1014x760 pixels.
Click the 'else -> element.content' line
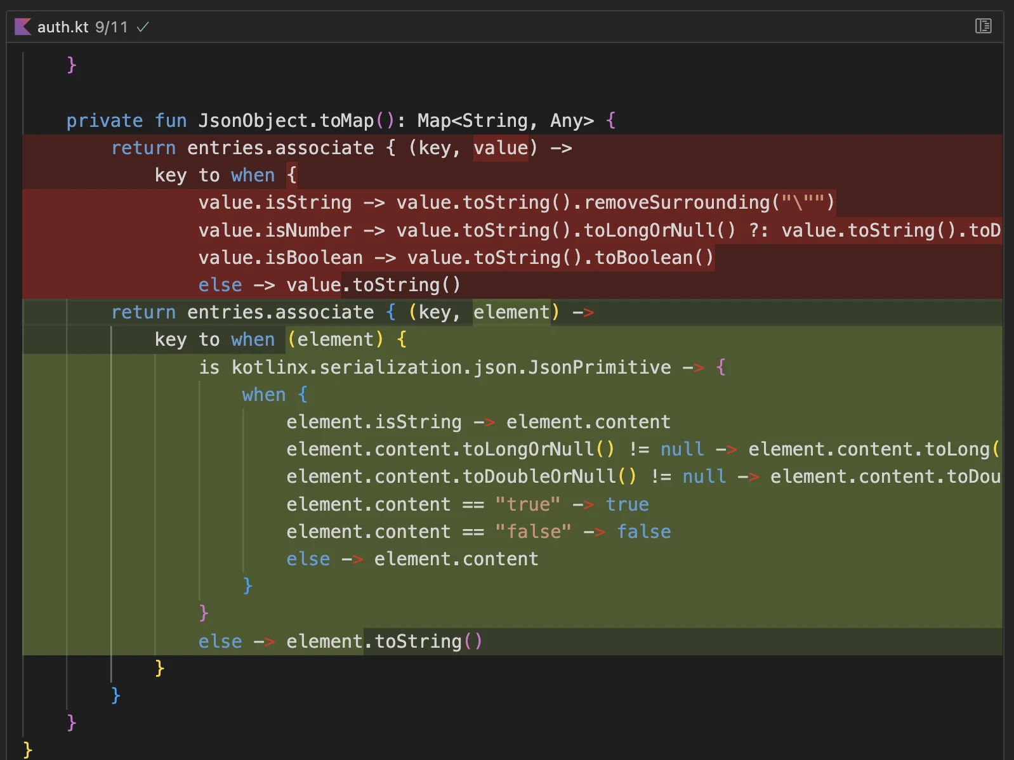tap(412, 559)
